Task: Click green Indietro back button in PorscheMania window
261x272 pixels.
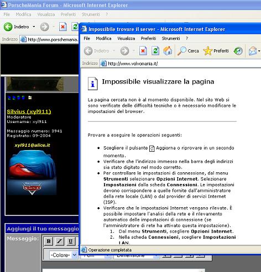Action: coord(16,27)
